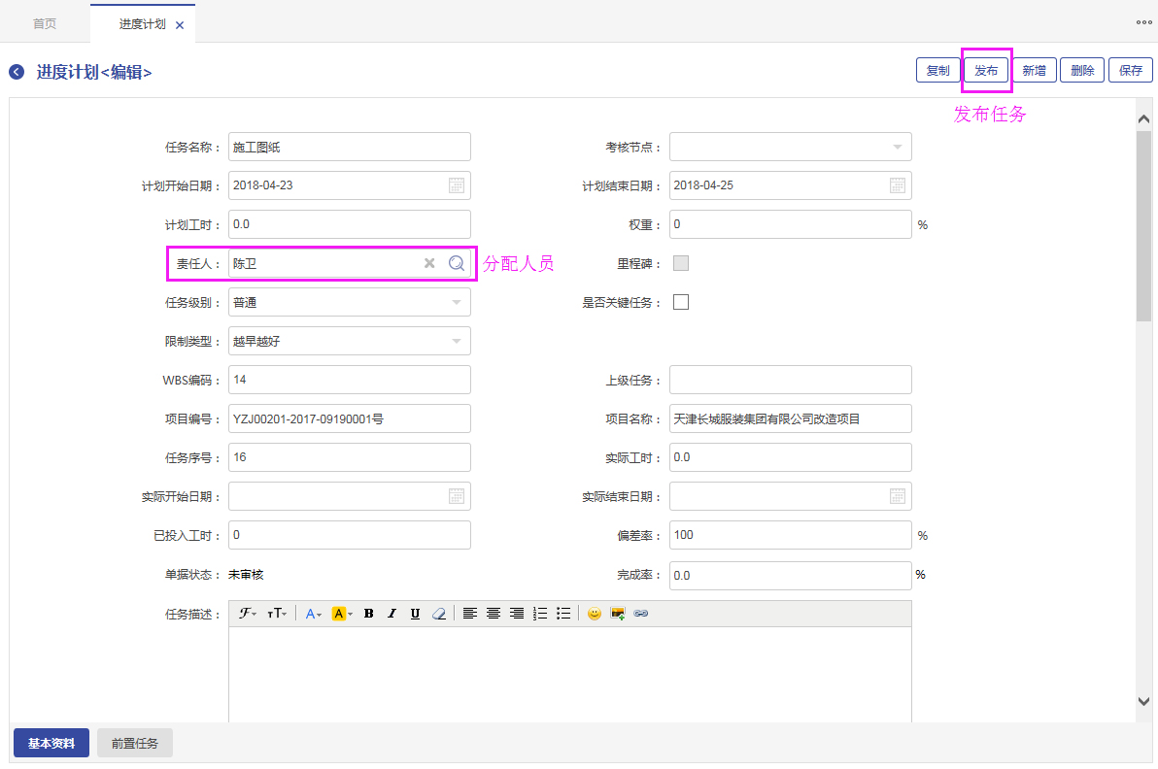Check the 是否关键任务 checkbox
This screenshot has width=1158, height=769.
[x=681, y=302]
